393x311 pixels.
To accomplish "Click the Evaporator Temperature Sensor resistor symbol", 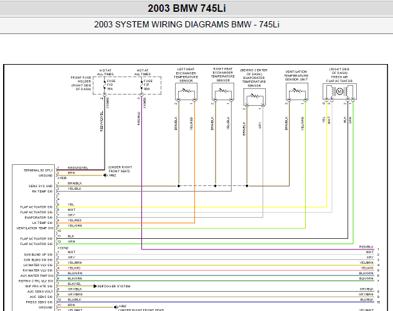I will pyautogui.click(x=255, y=97).
